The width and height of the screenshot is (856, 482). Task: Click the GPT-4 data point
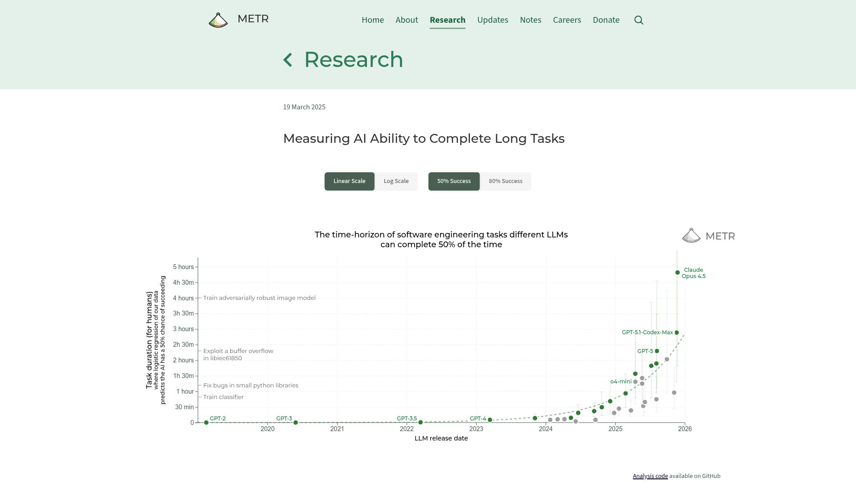490,420
